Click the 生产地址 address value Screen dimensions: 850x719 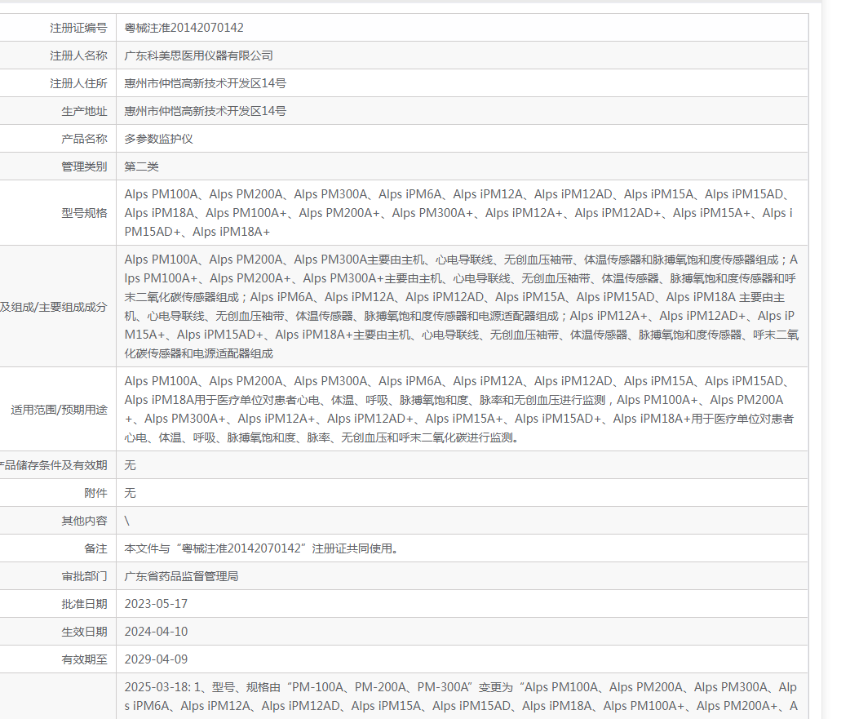point(205,111)
